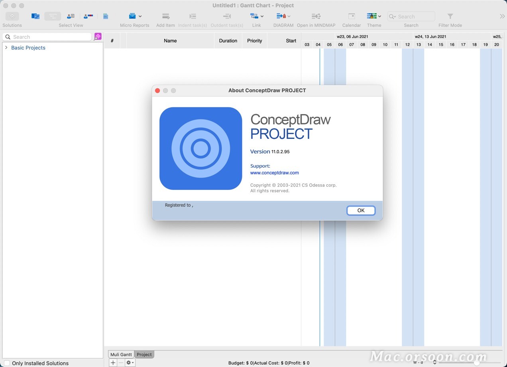Click Open in MINDMAP icon
This screenshot has height=367, width=507.
[316, 16]
